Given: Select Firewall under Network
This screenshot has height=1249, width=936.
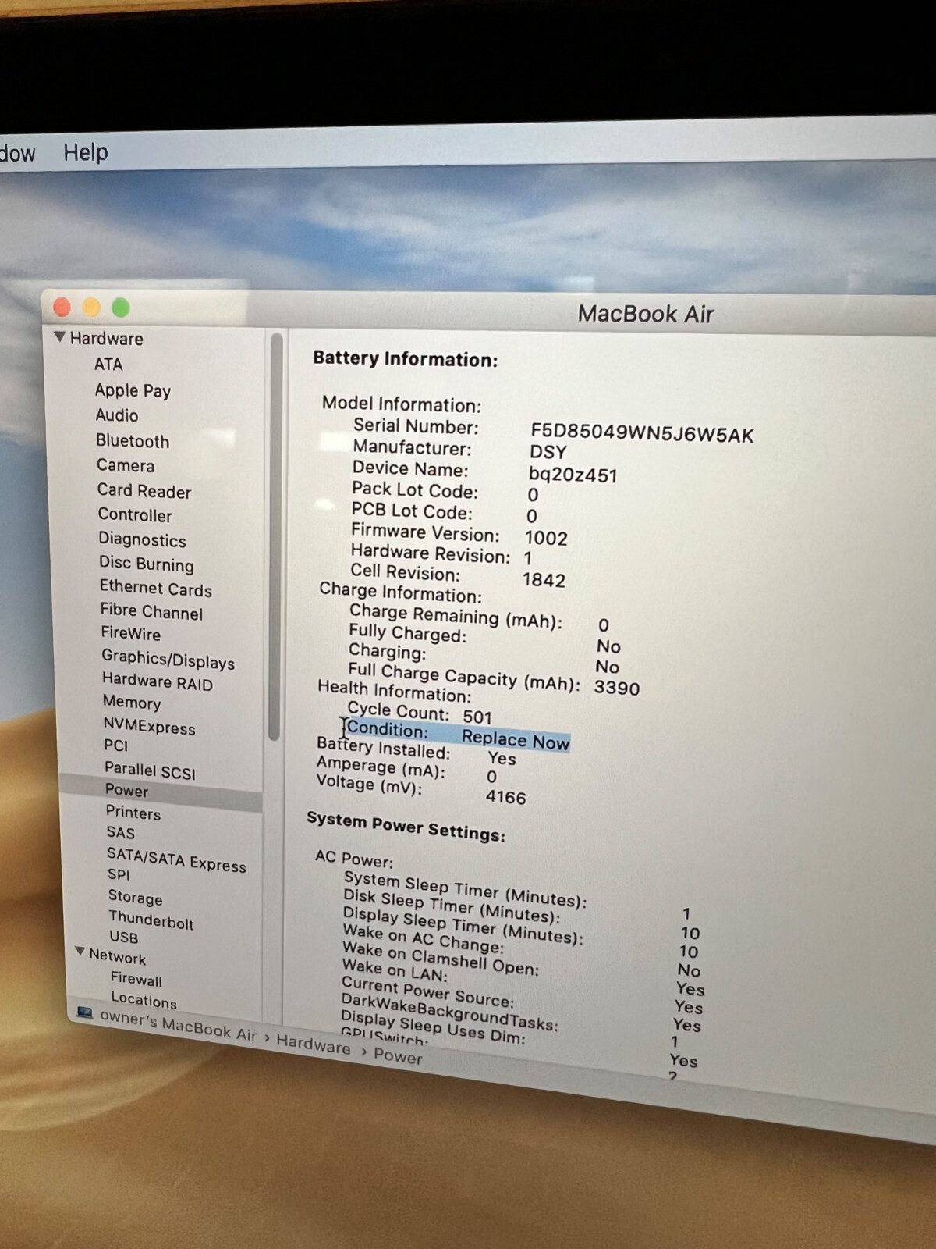Looking at the screenshot, I should click(x=136, y=979).
